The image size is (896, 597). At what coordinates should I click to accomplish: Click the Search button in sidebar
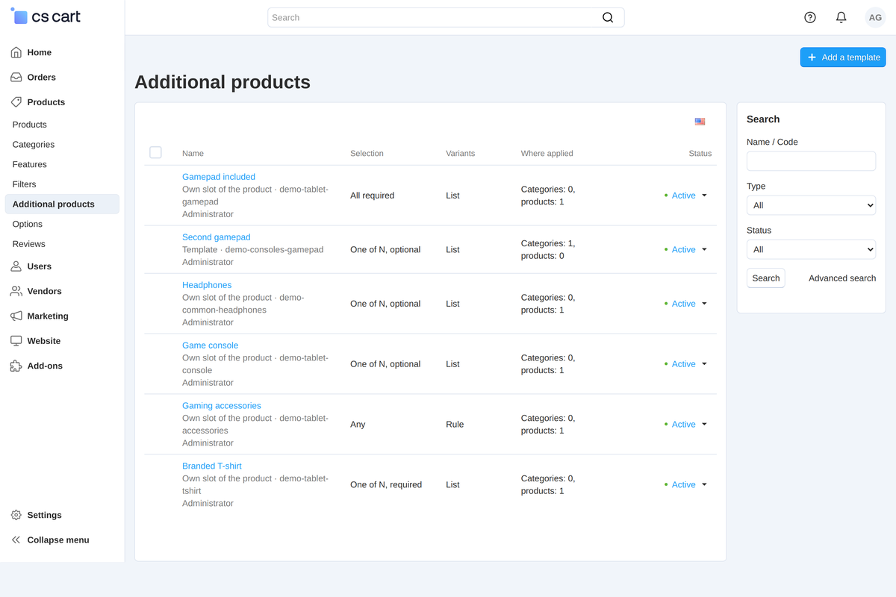coord(766,278)
